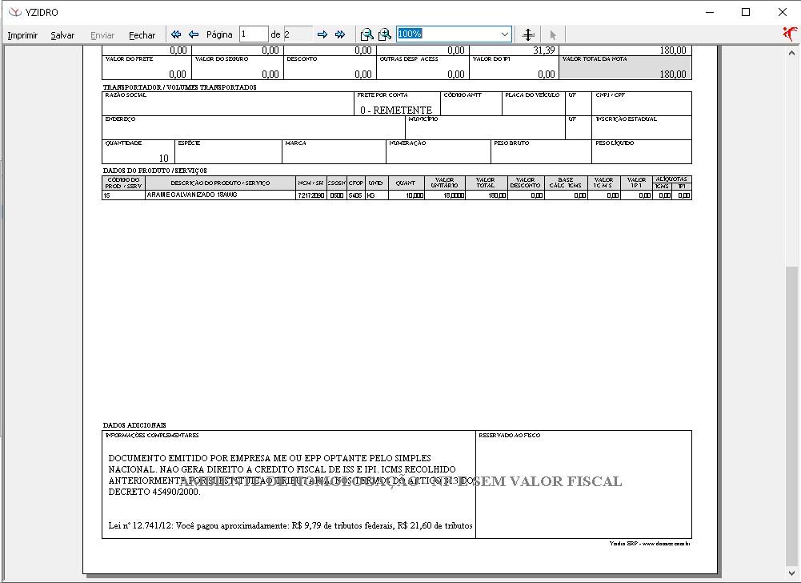801x583 pixels.
Task: Click the vertical scrollbar down arrow
Action: 792,573
